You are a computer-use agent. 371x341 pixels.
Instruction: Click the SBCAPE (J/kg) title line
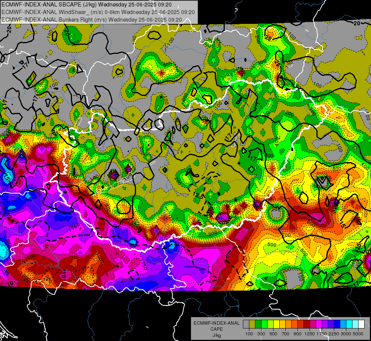tap(87, 5)
